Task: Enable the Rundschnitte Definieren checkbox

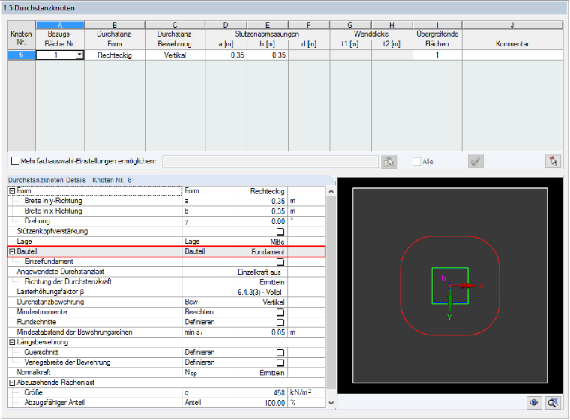Action: point(280,322)
